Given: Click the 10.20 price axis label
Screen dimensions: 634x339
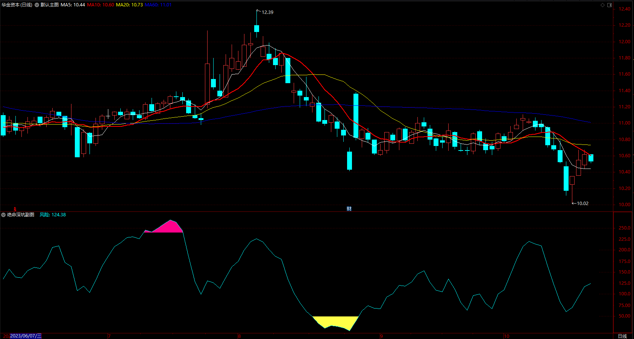Looking at the screenshot, I should click(x=625, y=189).
